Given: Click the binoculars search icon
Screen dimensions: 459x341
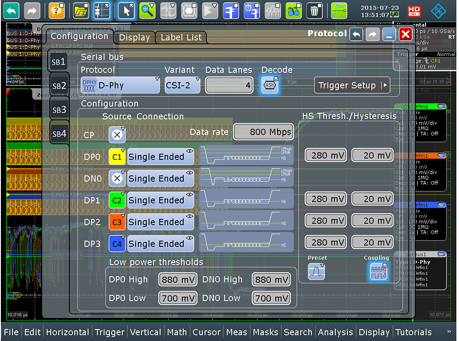Looking at the screenshot, I should (x=294, y=11).
